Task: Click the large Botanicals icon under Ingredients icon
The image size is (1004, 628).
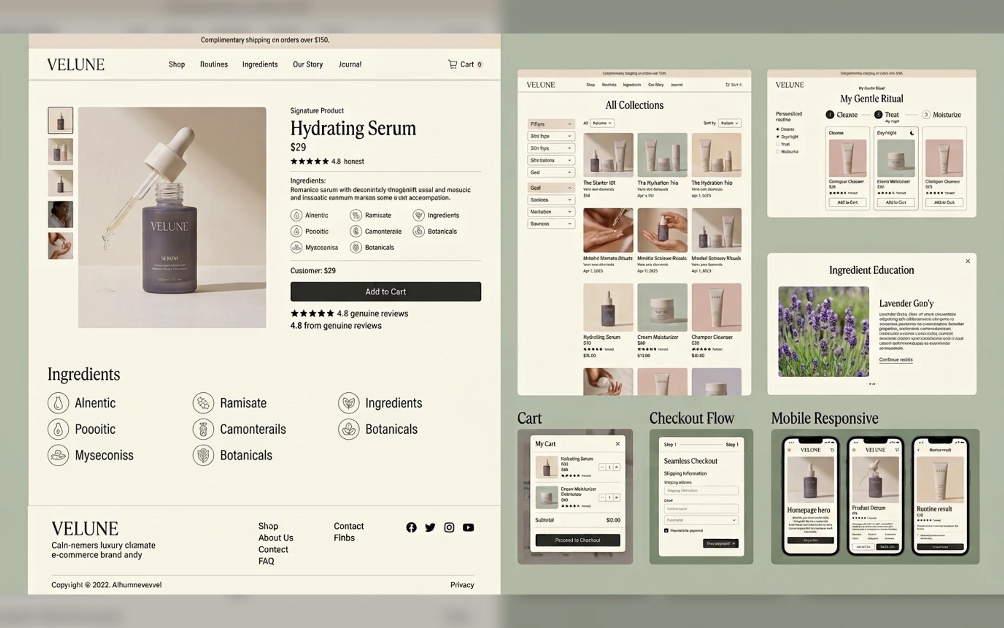Action: pyautogui.click(x=348, y=429)
